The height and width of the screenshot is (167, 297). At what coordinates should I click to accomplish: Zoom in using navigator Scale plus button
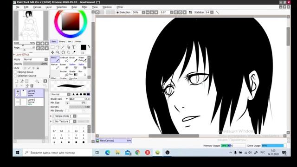click(42, 43)
